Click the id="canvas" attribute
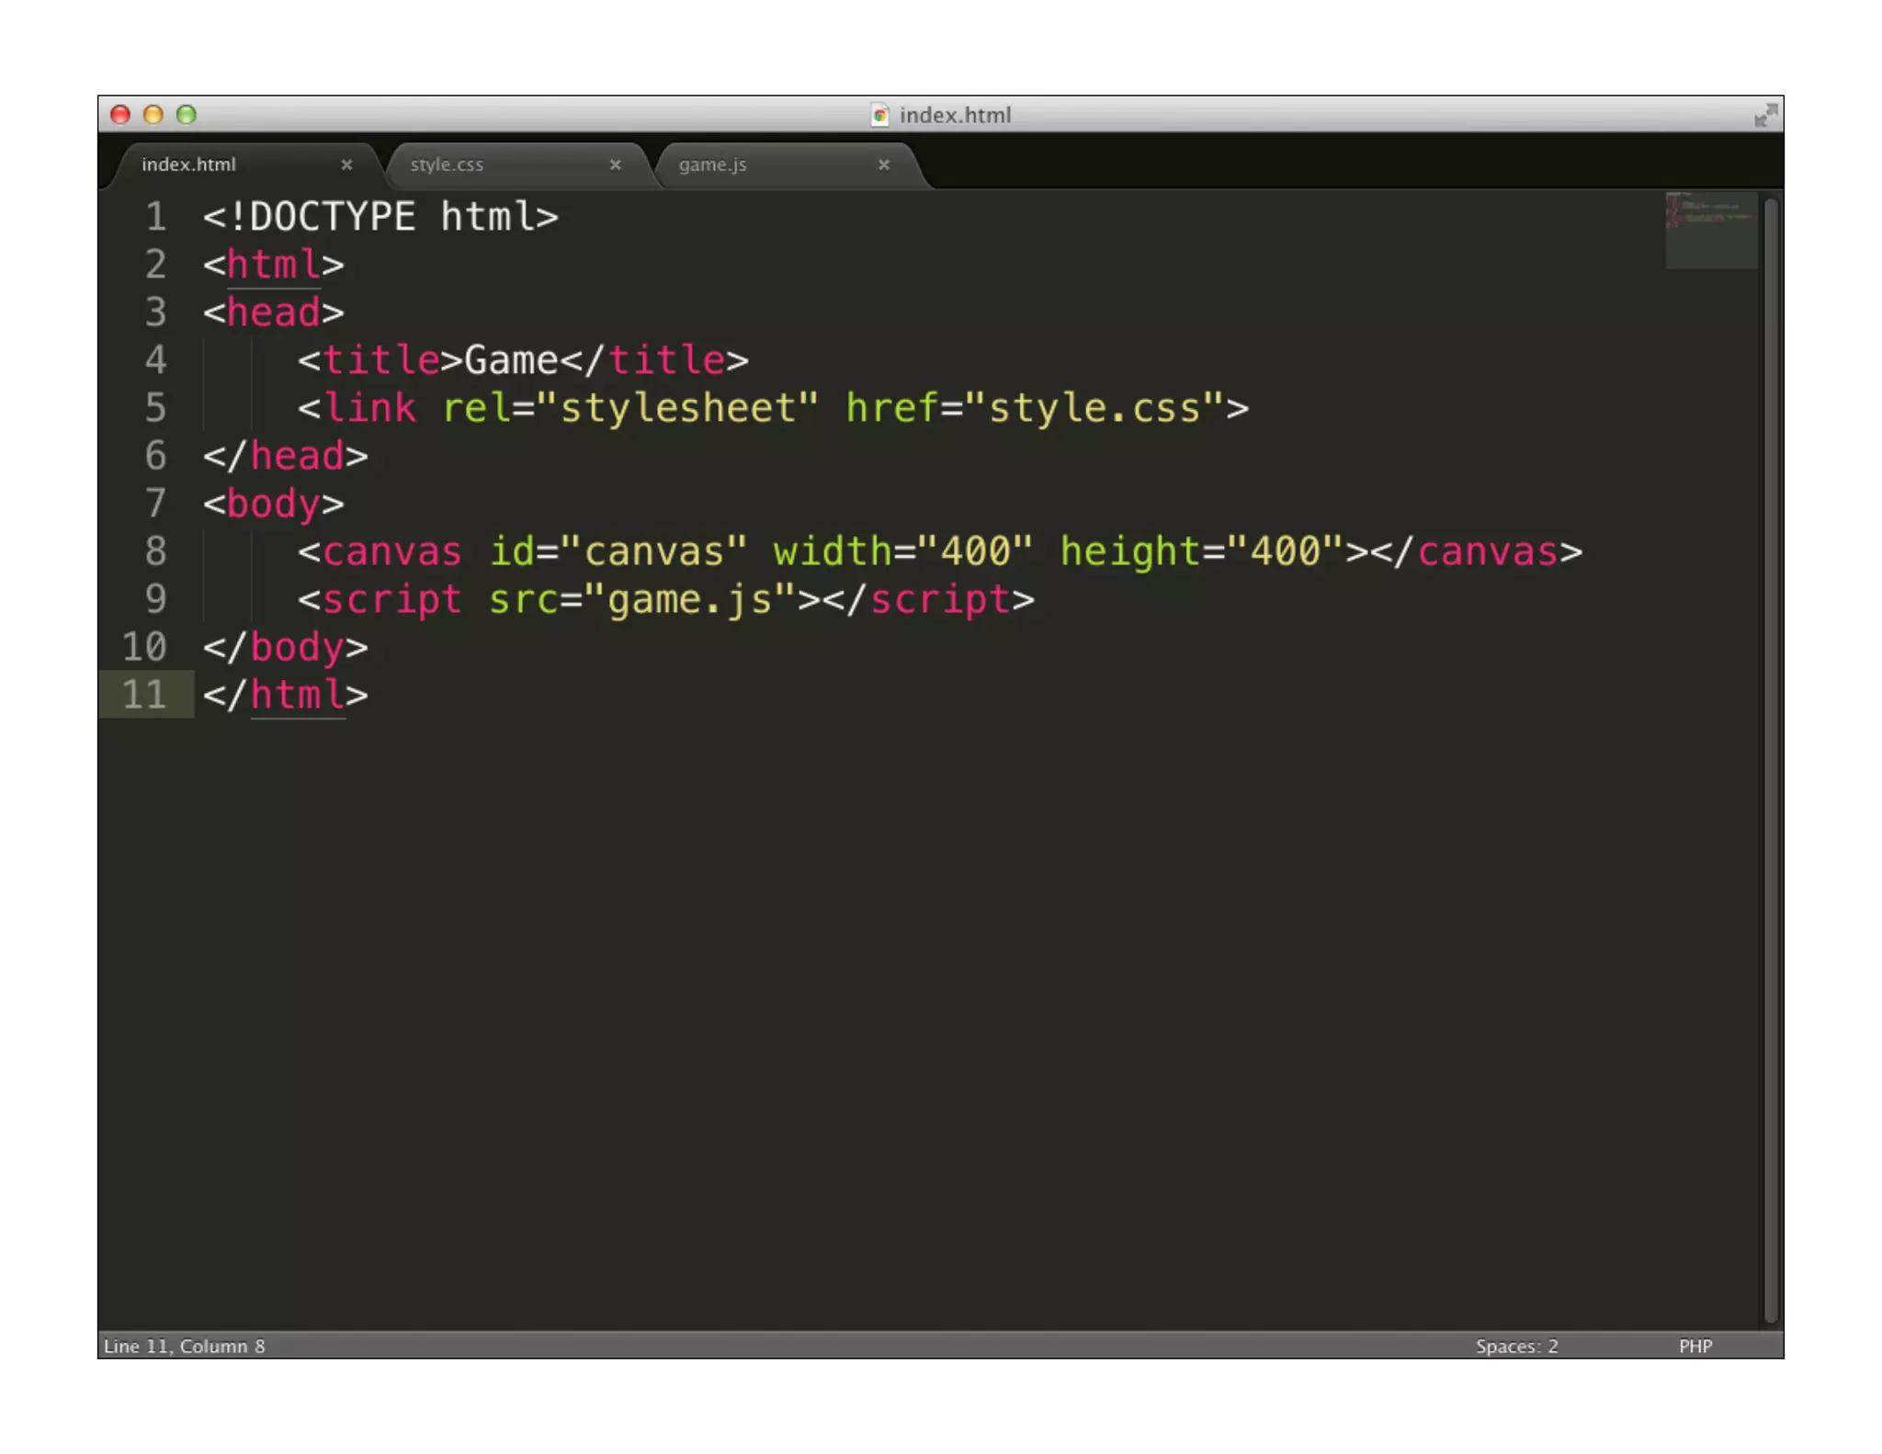This screenshot has height=1454, width=1882. point(618,551)
